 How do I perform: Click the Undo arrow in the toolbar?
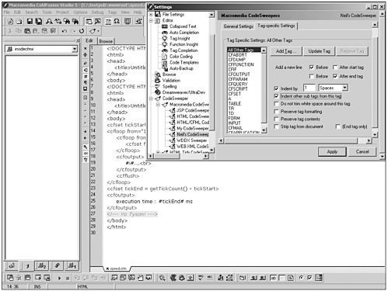64,31
